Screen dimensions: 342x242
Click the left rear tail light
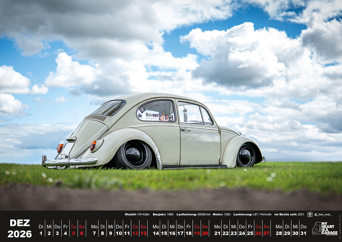point(60,148)
